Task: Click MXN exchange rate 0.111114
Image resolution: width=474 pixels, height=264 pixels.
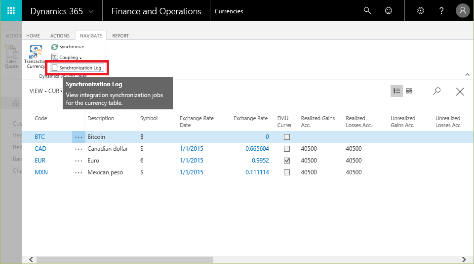Action: click(x=257, y=172)
